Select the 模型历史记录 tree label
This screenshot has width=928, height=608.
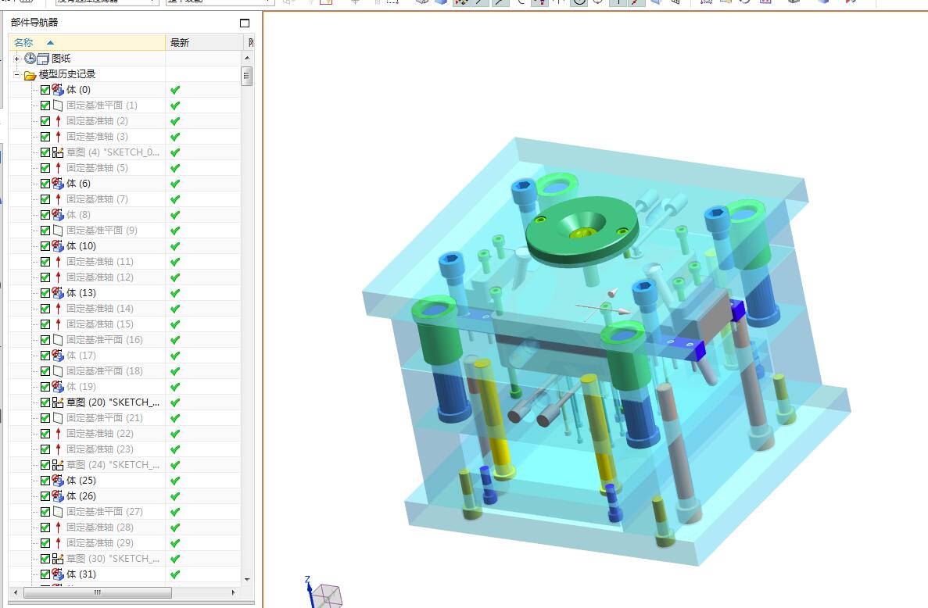pos(67,74)
